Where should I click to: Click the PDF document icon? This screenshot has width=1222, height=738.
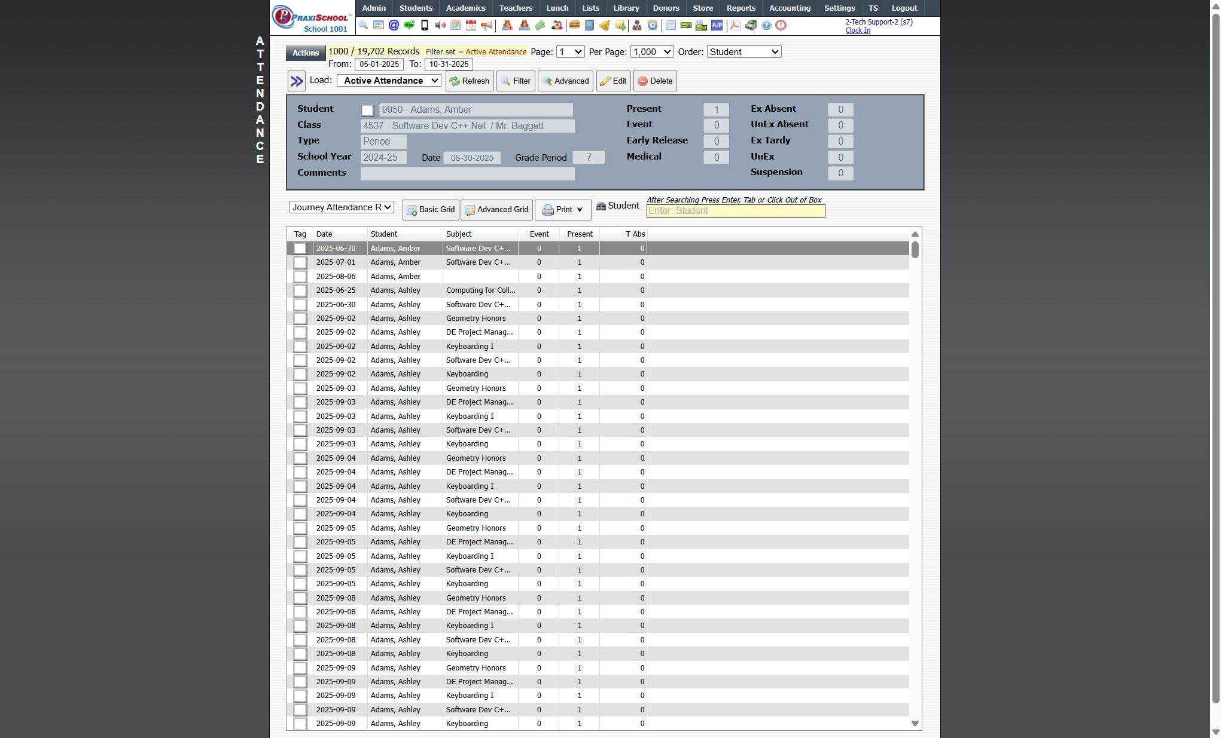735,25
